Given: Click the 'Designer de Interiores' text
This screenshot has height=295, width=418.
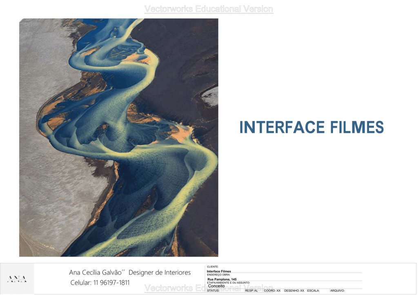Looking at the screenshot, I should click(160, 273).
